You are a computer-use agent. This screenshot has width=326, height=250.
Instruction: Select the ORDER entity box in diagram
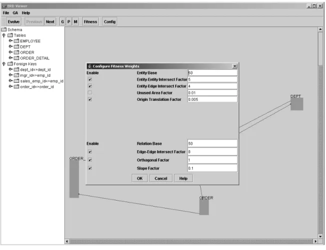coord(204,207)
